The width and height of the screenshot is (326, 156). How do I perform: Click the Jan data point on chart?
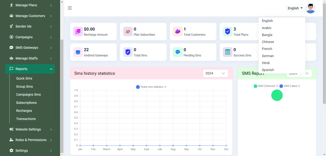coord(80,146)
